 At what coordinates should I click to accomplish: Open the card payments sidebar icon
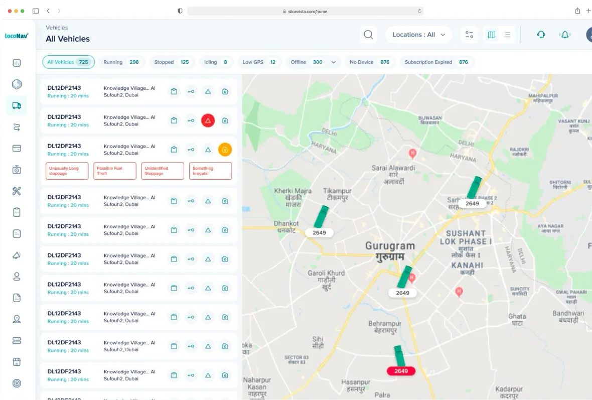(17, 149)
